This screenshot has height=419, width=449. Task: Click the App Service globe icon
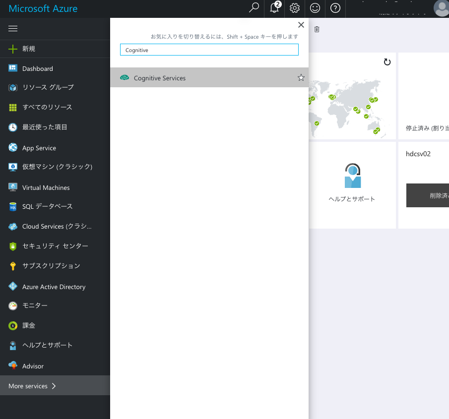tap(13, 147)
